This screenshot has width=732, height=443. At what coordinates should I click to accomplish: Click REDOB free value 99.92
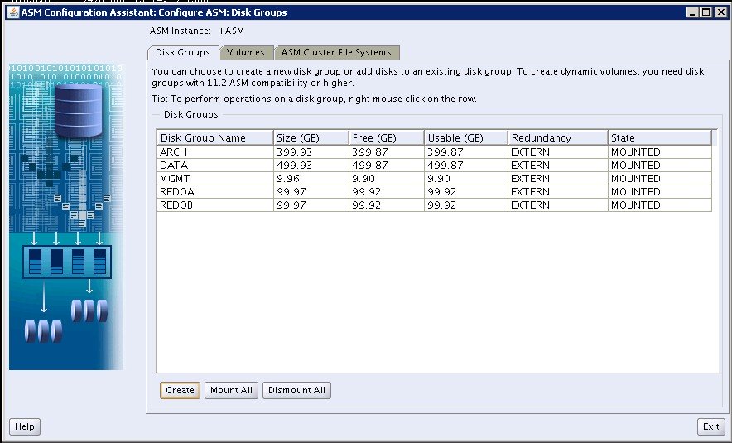(367, 205)
